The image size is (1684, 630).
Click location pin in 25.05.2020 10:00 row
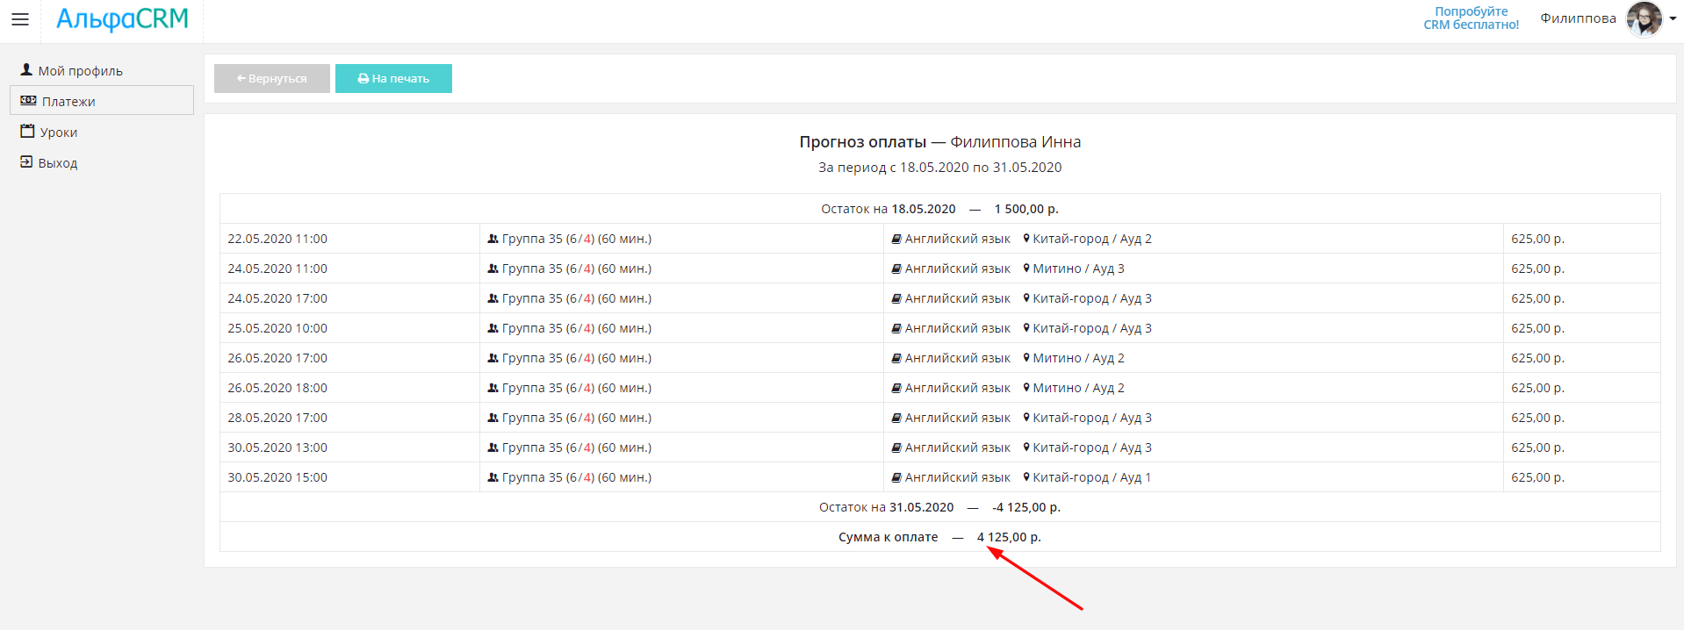(1026, 328)
